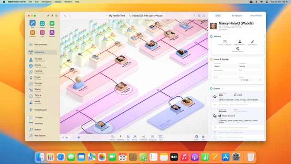Image resolution: width=291 pixels, height=164 pixels.
Task: Click Nancy Harold's portrait thumbnail
Action: (214, 26)
